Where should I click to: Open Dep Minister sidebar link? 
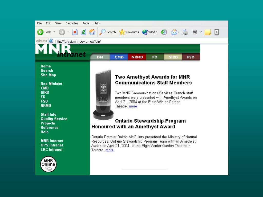[x=51, y=84]
